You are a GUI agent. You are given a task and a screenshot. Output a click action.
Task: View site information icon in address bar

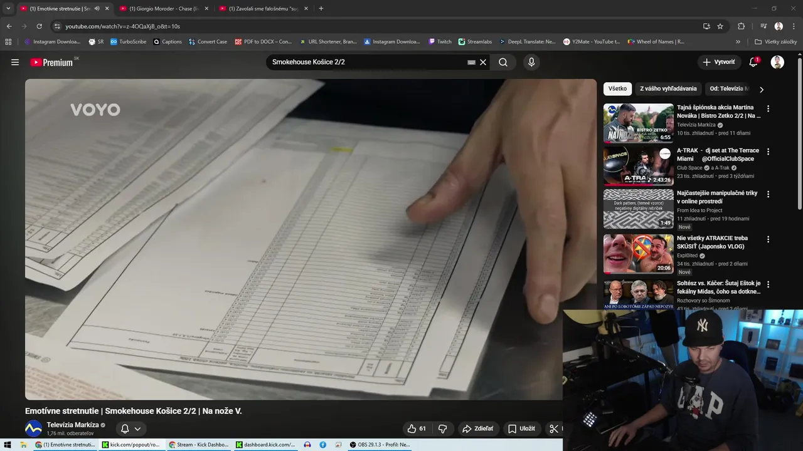point(57,26)
